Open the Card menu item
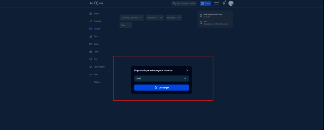This screenshot has height=130, width=324. click(x=96, y=44)
